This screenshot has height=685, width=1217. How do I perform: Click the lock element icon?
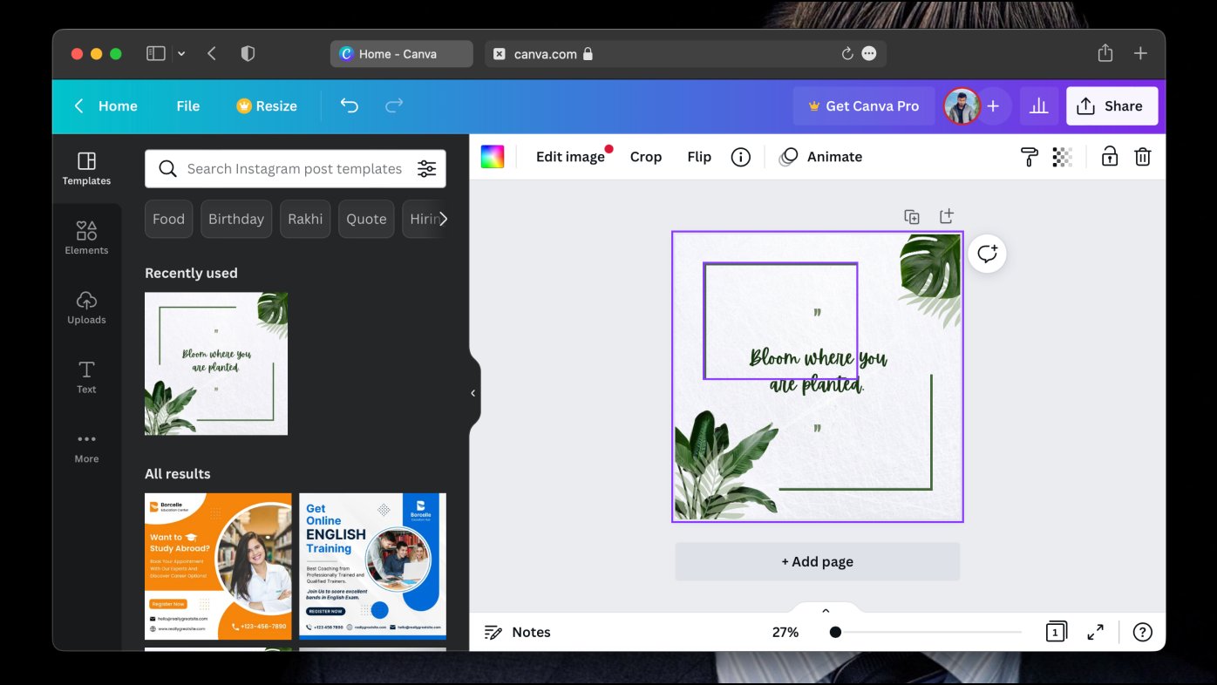1109,157
